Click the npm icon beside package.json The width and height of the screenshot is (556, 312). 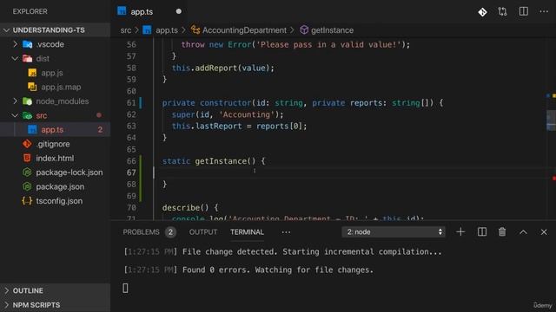point(27,186)
